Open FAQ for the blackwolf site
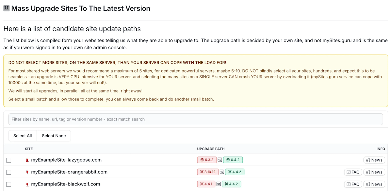The height and width of the screenshot is (191, 392). tap(353, 184)
